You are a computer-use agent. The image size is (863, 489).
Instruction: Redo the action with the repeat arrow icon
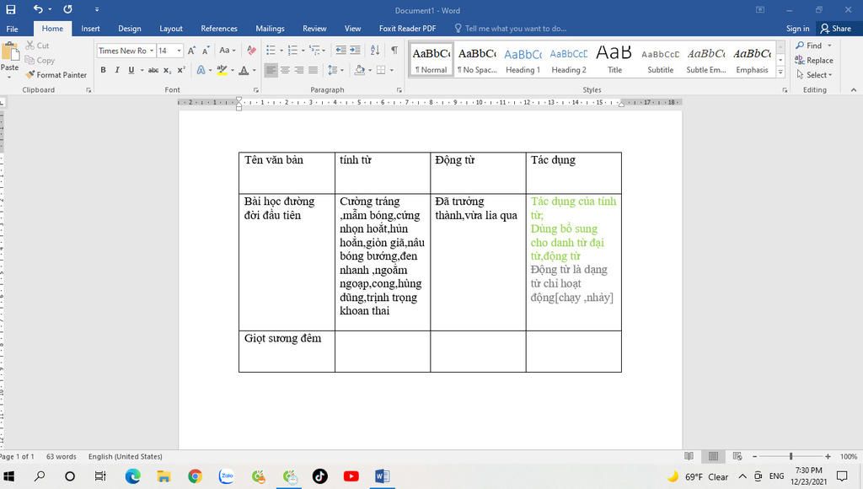(67, 9)
